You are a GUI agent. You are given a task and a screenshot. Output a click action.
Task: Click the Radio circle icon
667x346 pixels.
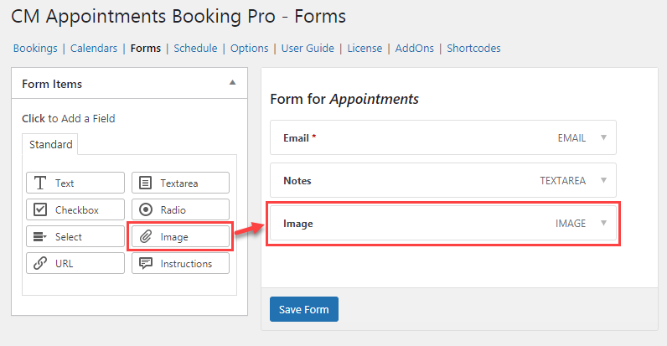pyautogui.click(x=146, y=209)
